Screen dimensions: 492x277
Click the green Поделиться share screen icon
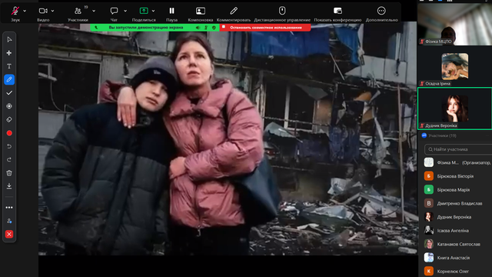pyautogui.click(x=144, y=11)
